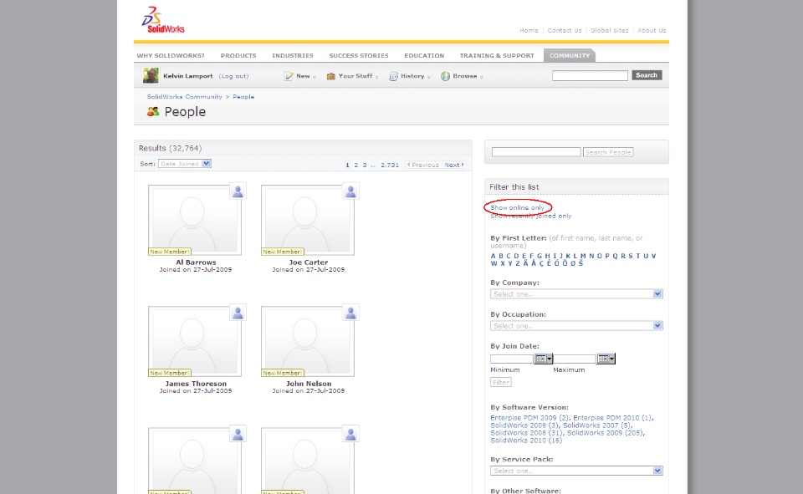The image size is (803, 494).
Task: Open Joe Carter's profile photo
Action: [x=307, y=220]
